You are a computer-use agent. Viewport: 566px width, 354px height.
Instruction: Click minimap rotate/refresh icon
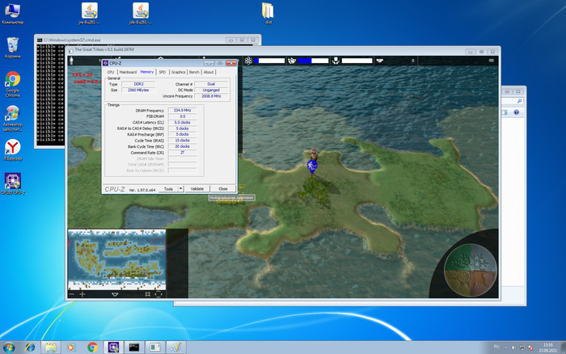point(159,294)
